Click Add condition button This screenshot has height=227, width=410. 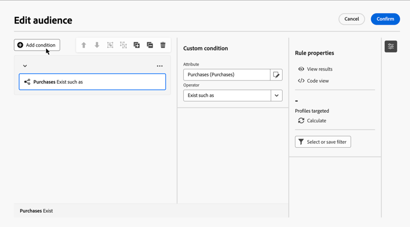(37, 45)
